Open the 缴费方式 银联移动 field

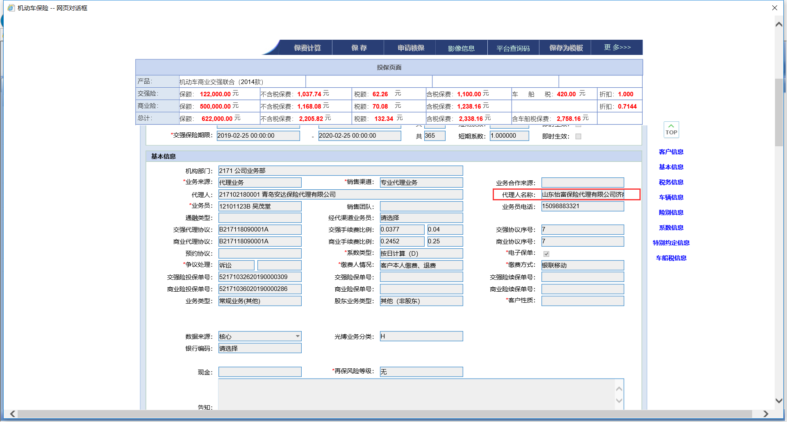[582, 265]
